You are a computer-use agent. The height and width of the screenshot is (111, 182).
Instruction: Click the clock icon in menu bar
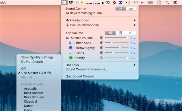point(159,3)
